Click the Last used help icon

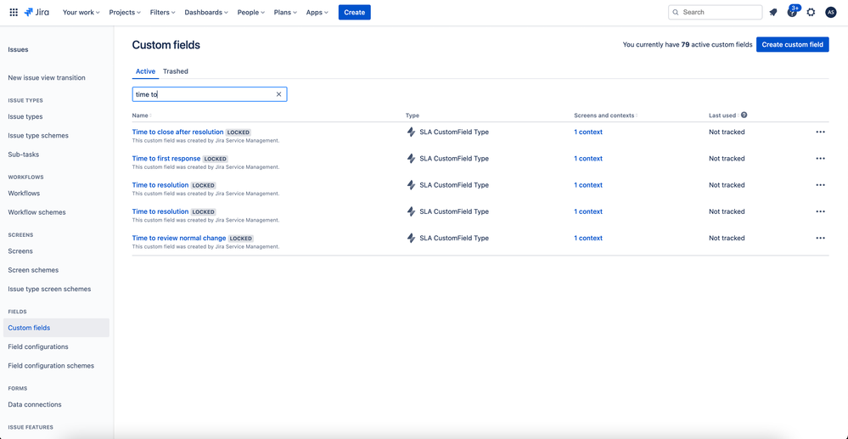click(744, 115)
